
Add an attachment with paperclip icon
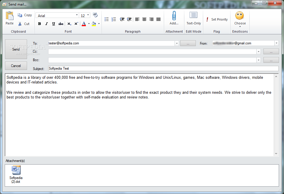174,18
